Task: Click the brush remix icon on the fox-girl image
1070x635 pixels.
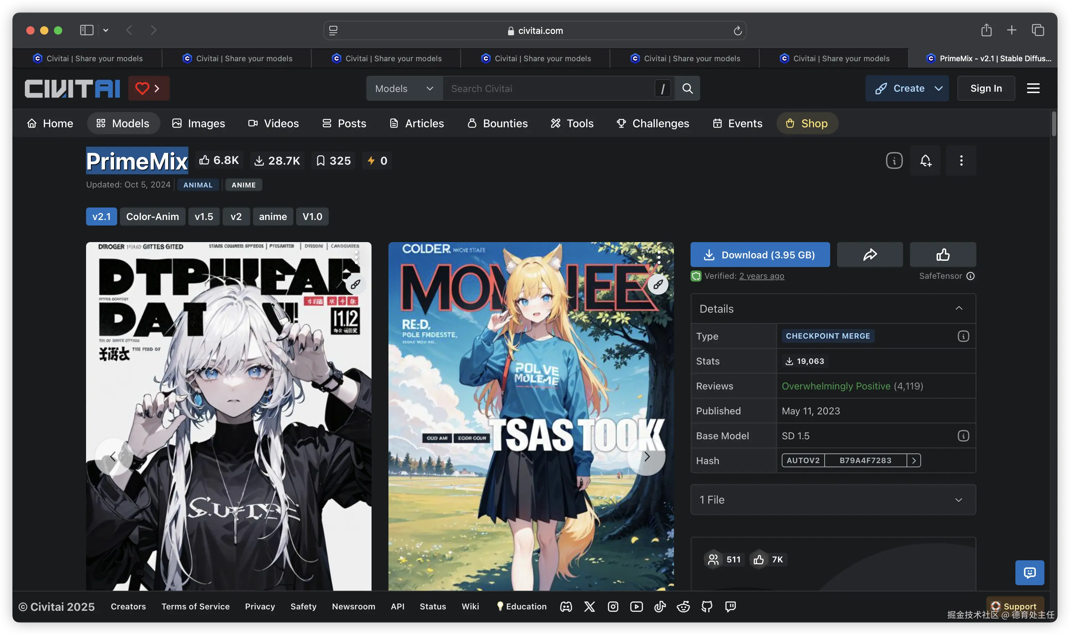Action: [658, 284]
